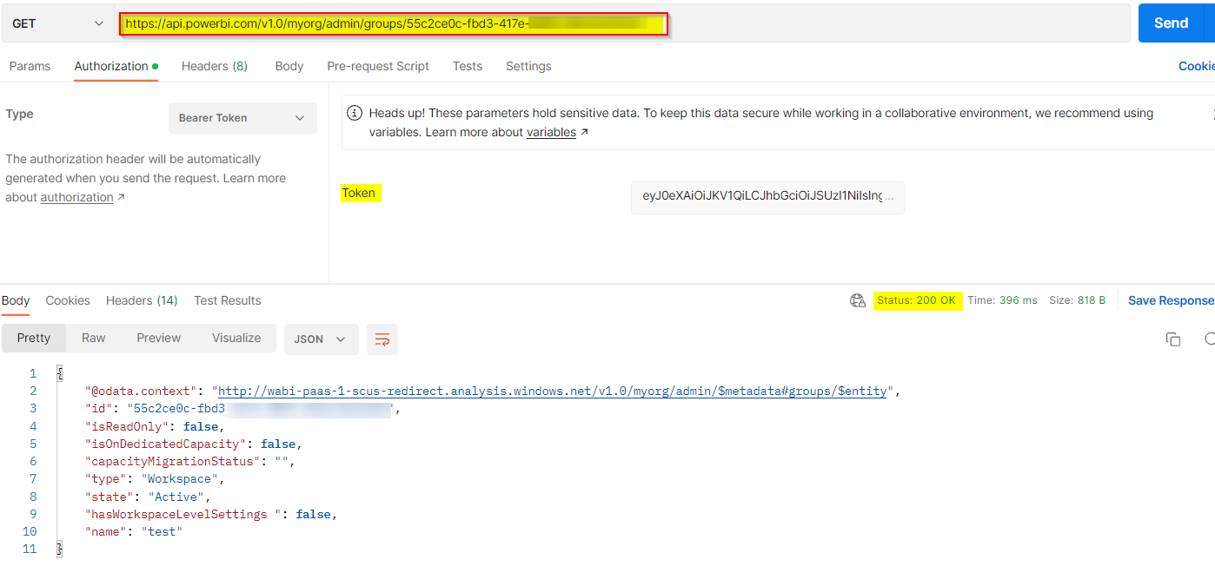Switch to the Raw view
Viewport: 1215px width, 566px height.
[x=94, y=339]
